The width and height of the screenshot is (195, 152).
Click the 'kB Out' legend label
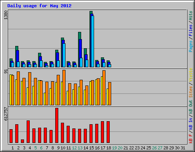190,107
